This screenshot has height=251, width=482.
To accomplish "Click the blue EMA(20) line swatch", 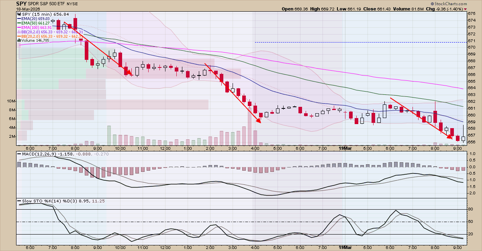I will coord(18,19).
